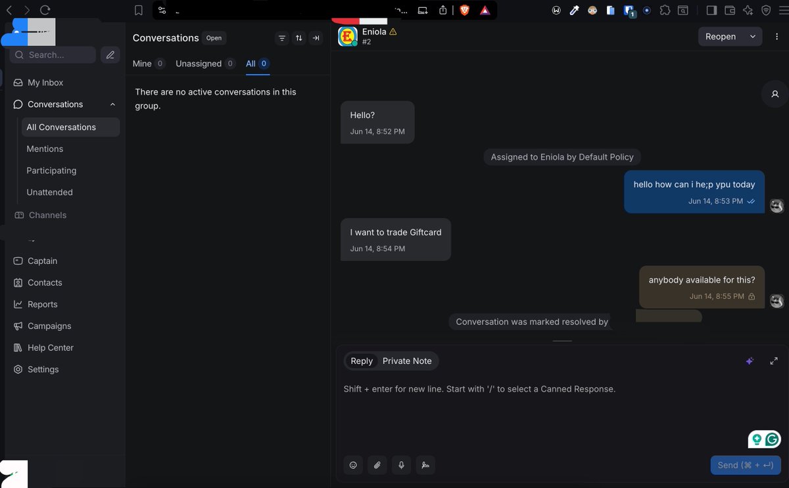The width and height of the screenshot is (789, 488).
Task: Click the browser reload icon
Action: [x=45, y=10]
